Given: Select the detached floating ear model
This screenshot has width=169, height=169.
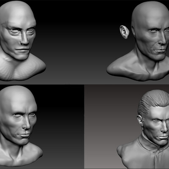Looking at the screenshot, I should click(x=124, y=32).
